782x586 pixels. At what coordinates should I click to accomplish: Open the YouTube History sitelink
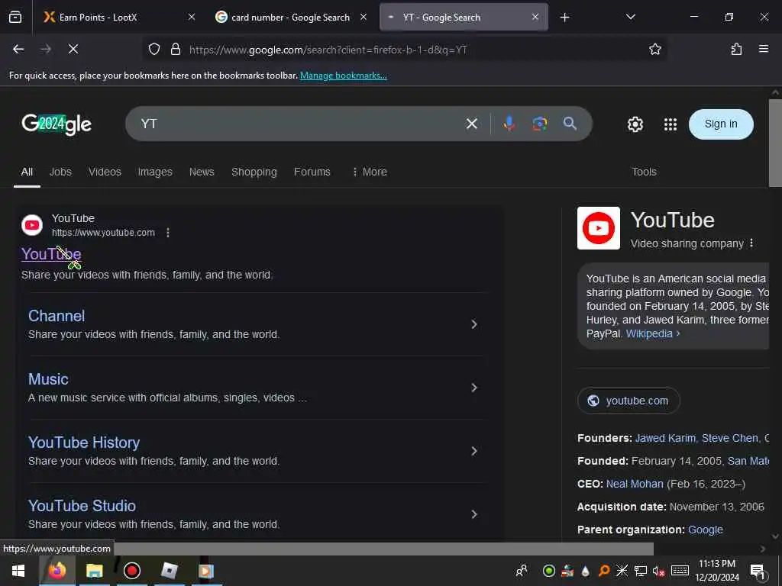coord(84,443)
